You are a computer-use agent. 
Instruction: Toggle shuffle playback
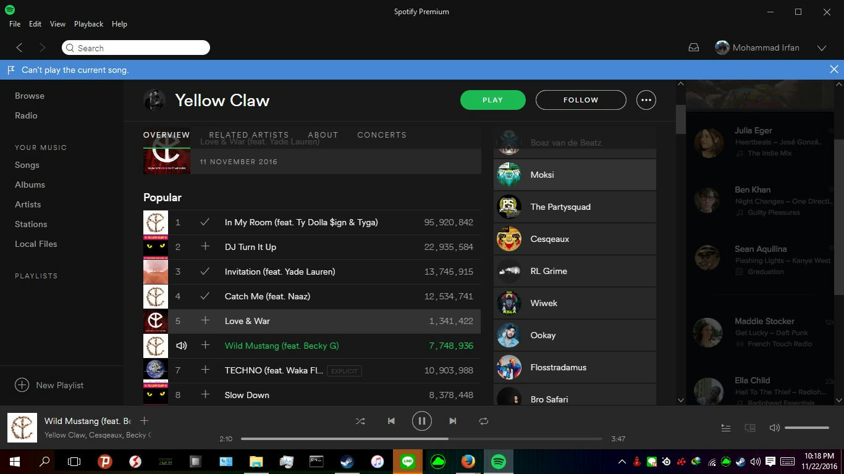[360, 421]
